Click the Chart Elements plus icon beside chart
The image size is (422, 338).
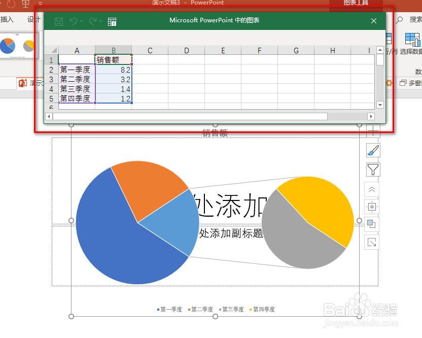tap(373, 131)
